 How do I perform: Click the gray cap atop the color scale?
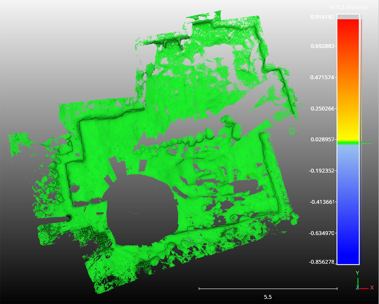[x=348, y=17]
